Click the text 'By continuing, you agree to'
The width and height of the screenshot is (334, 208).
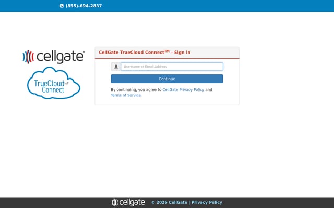coord(136,90)
